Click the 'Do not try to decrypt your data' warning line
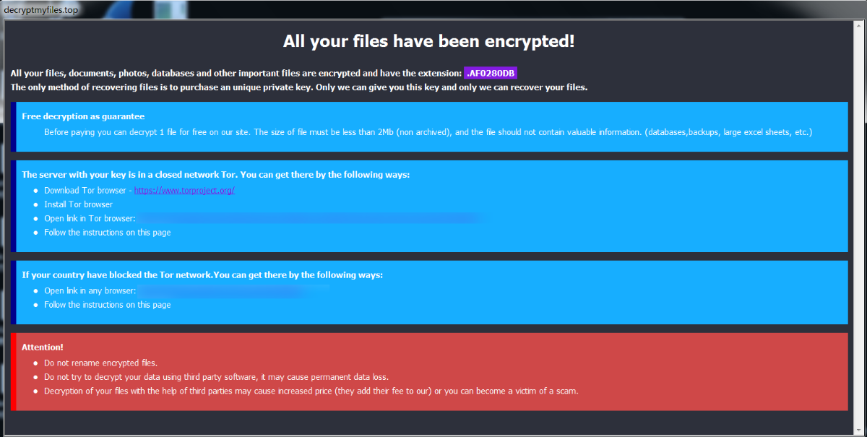 pyautogui.click(x=216, y=377)
